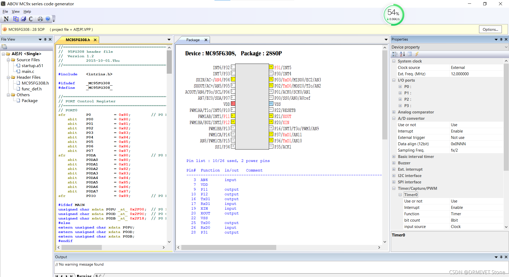509x277 pixels.
Task: Open the View menu
Action: pos(16,11)
